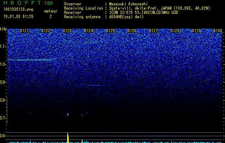Viewport: 225px width, 143px height.
Task: Click the 0.9 frequency axis label
Action: 3,82
